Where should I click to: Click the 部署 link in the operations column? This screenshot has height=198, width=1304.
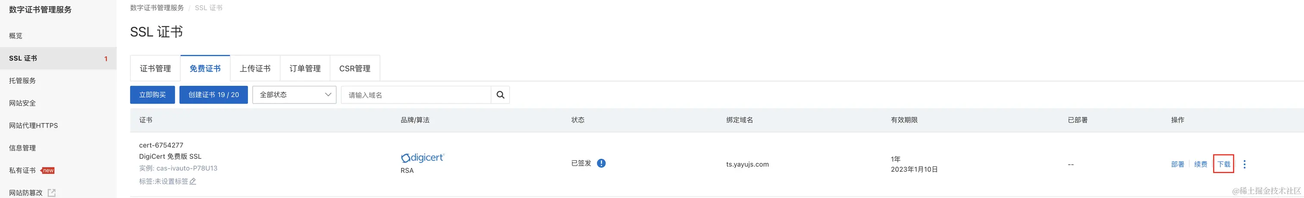pyautogui.click(x=1178, y=164)
